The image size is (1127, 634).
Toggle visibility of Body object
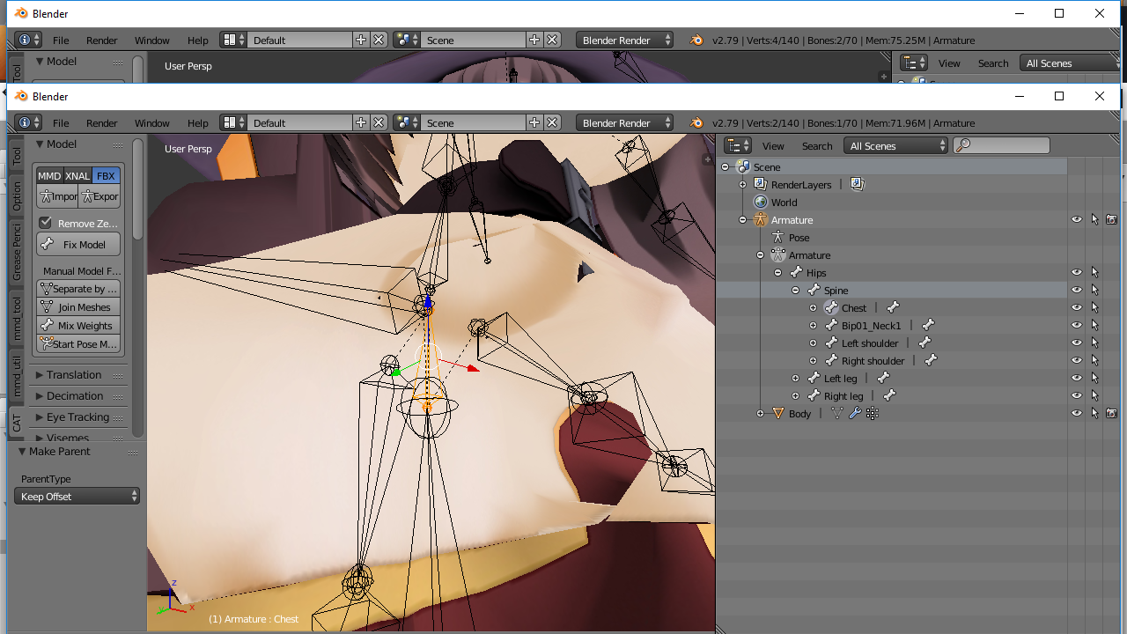pyautogui.click(x=1077, y=413)
